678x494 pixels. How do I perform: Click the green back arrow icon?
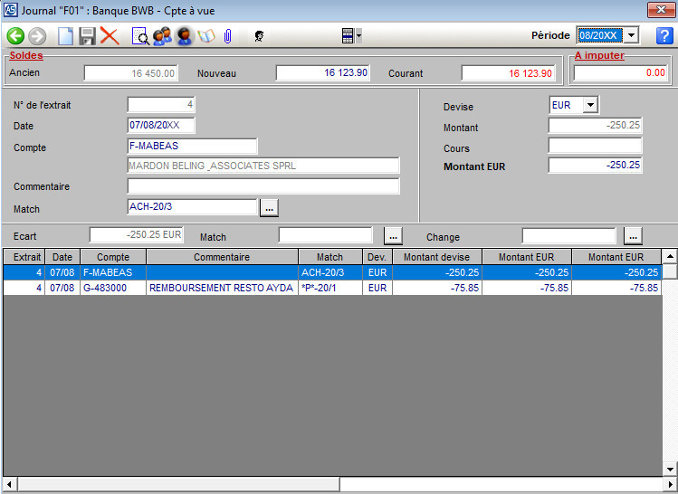(15, 36)
